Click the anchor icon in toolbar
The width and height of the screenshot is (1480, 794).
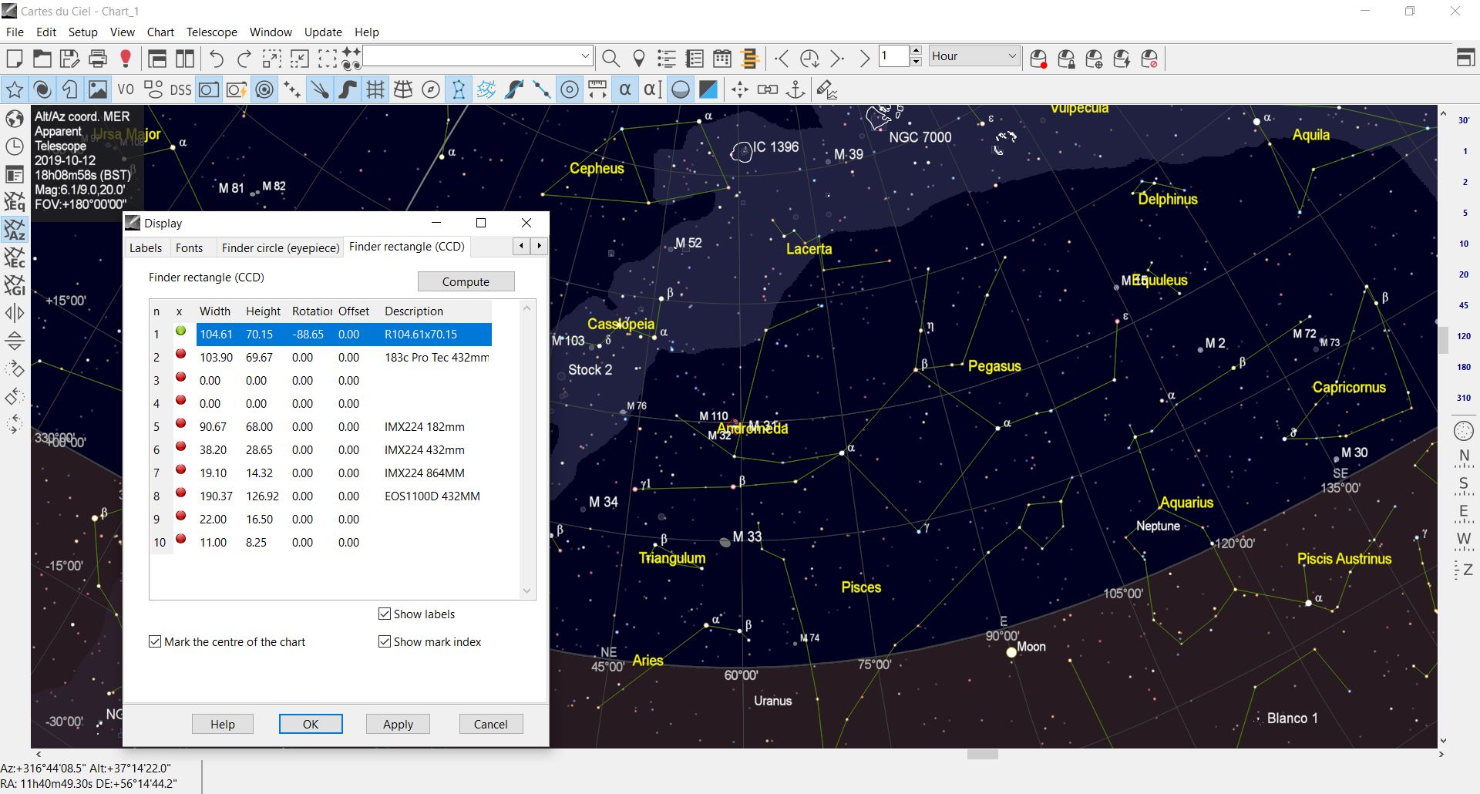click(x=795, y=90)
